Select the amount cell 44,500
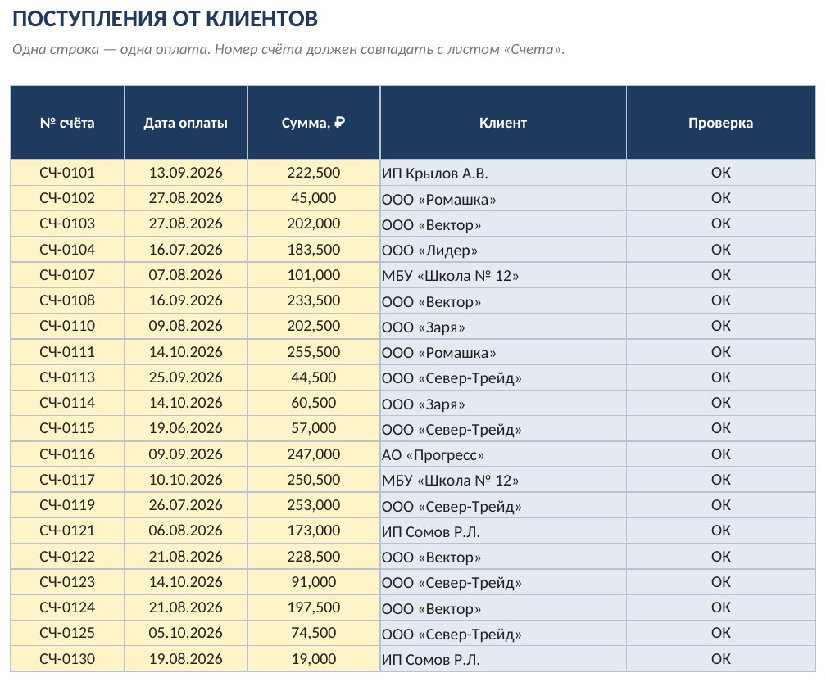The height and width of the screenshot is (682, 826). click(x=313, y=377)
